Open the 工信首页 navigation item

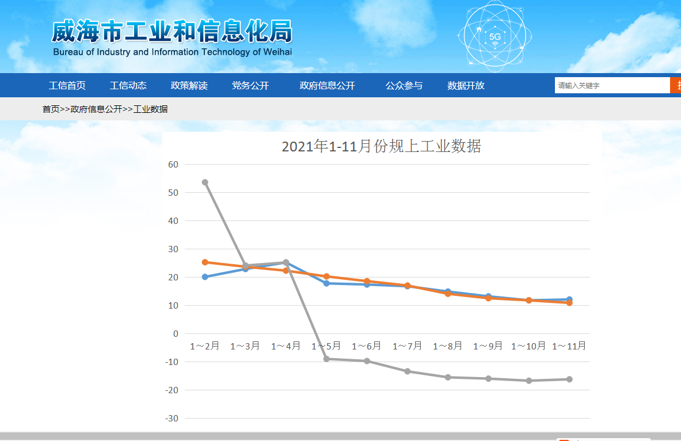(67, 85)
